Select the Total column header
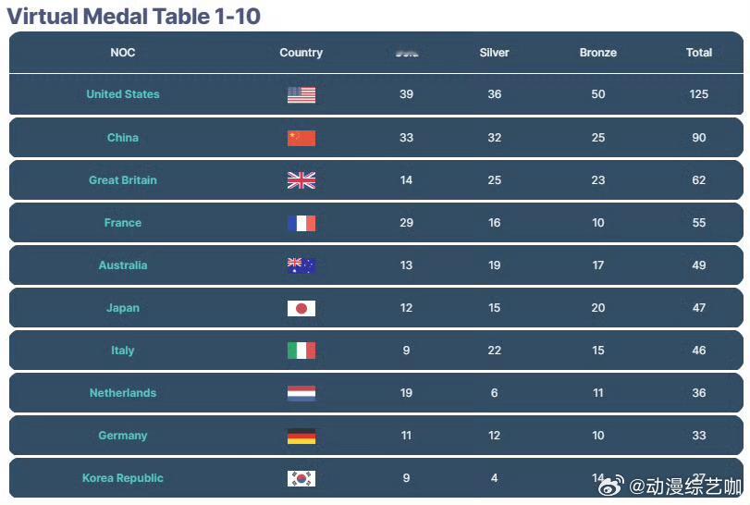The image size is (750, 505). pyautogui.click(x=699, y=53)
